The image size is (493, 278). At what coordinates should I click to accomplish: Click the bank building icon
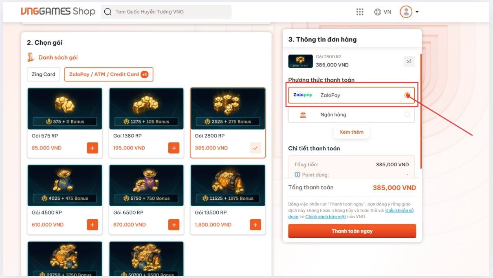pos(303,115)
